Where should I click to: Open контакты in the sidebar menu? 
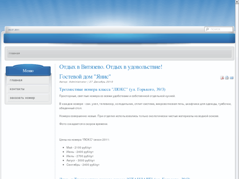coord(28,89)
